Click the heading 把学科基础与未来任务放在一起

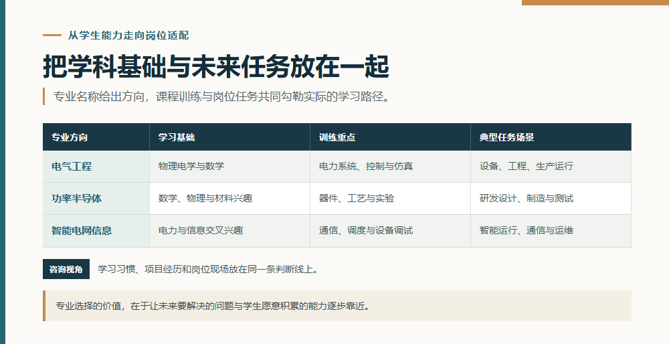pyautogui.click(x=216, y=66)
